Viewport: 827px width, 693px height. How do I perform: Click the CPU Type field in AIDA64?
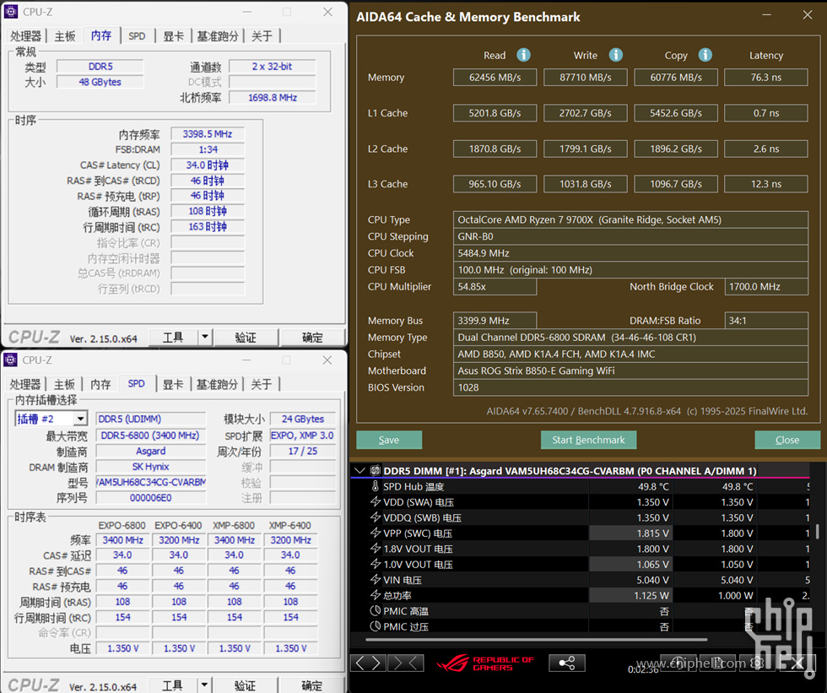pos(630,219)
